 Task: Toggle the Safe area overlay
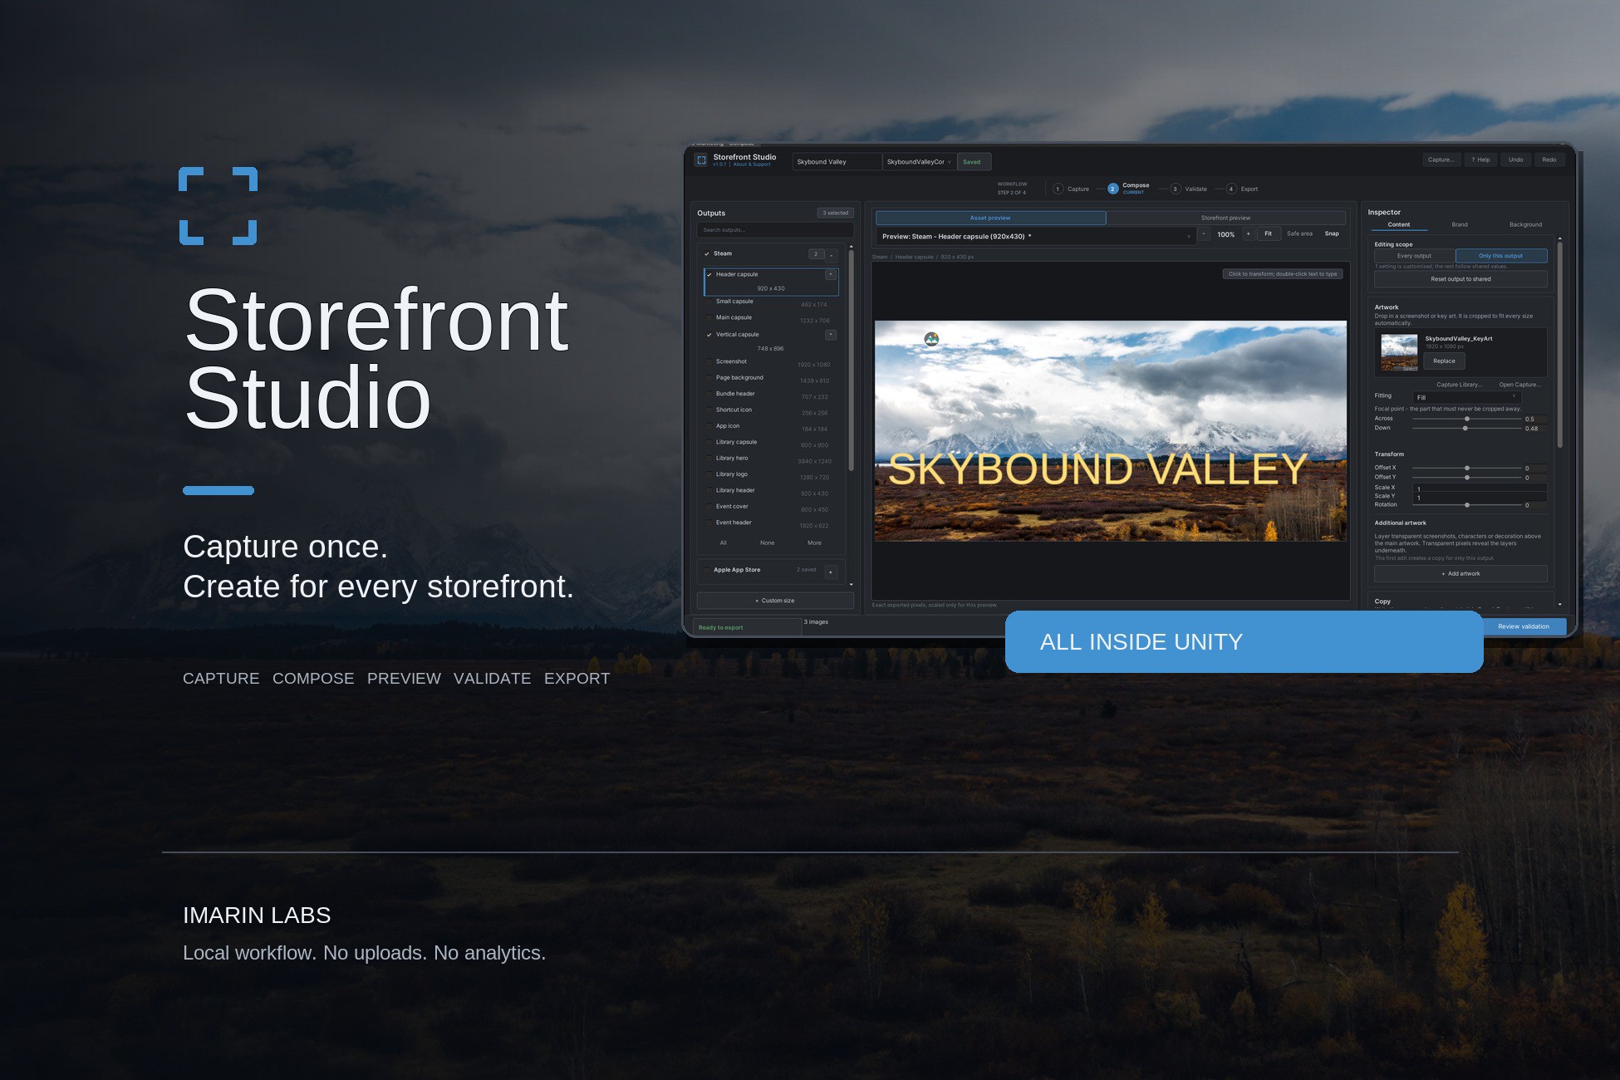tap(1299, 234)
